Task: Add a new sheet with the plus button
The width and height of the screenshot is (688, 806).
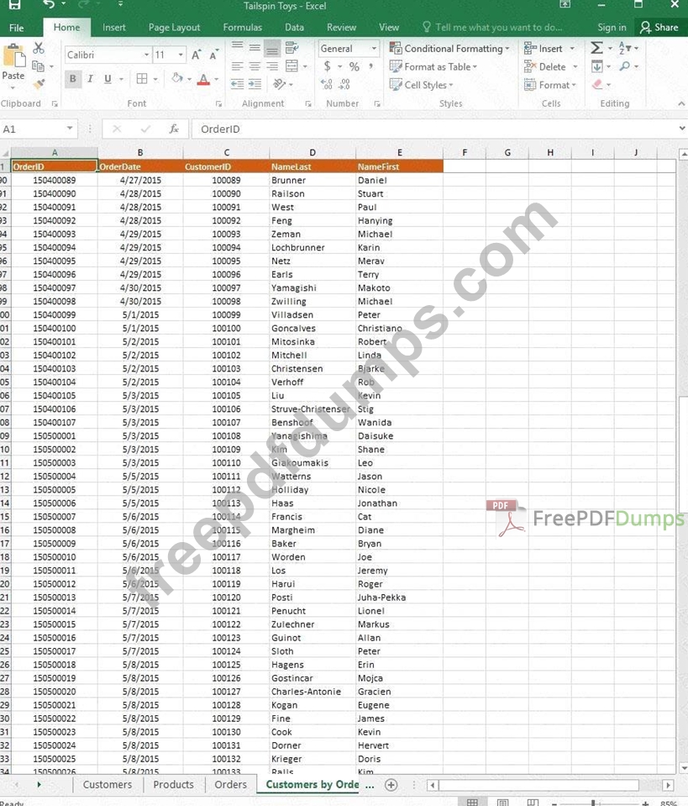Action: (x=391, y=784)
